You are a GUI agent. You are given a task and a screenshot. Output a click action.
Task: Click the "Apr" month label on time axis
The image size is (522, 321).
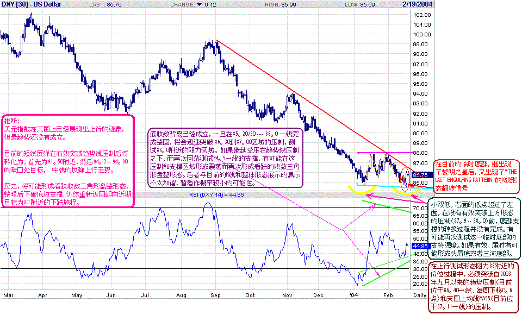point(42,295)
